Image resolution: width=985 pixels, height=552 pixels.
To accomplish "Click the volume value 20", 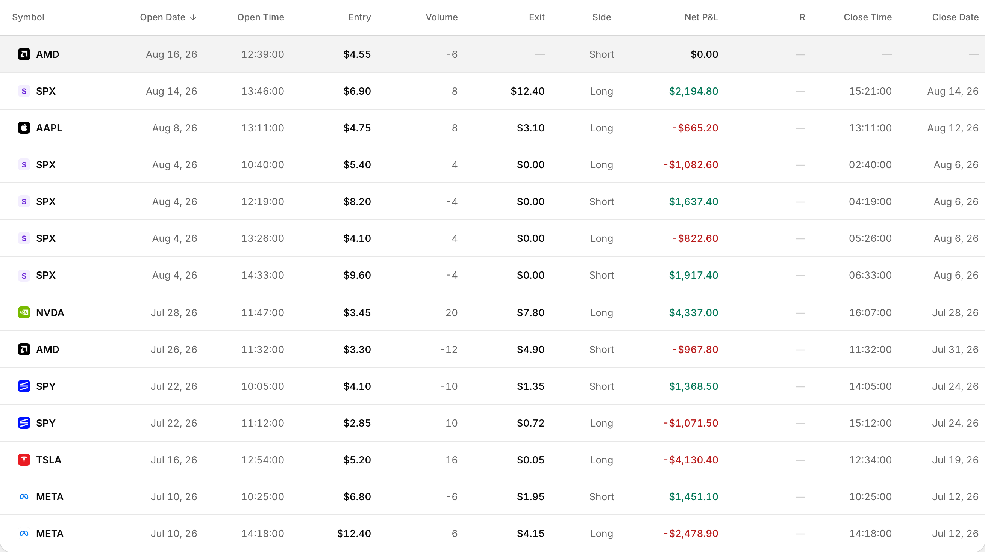I will (x=452, y=313).
